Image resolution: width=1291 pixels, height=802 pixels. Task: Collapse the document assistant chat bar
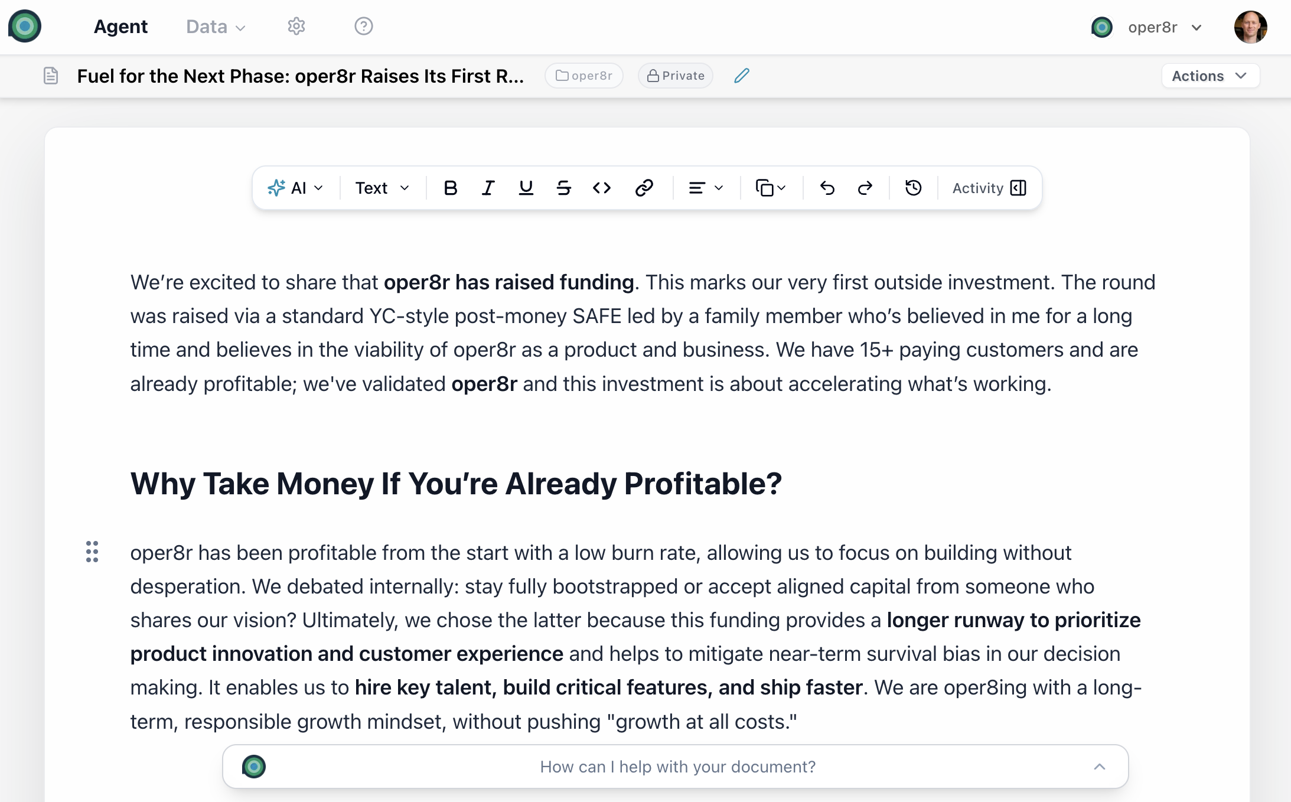click(x=1100, y=766)
